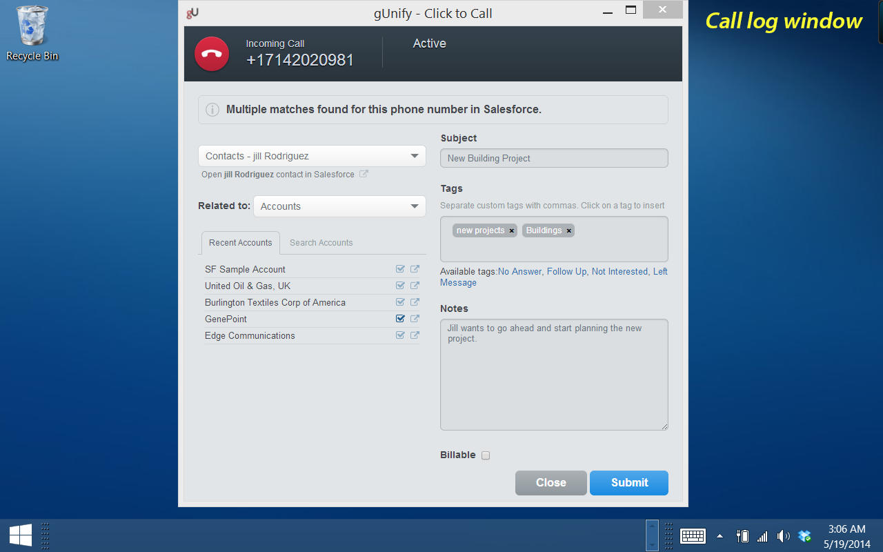
Task: Click into the Notes text area
Action: coord(554,375)
